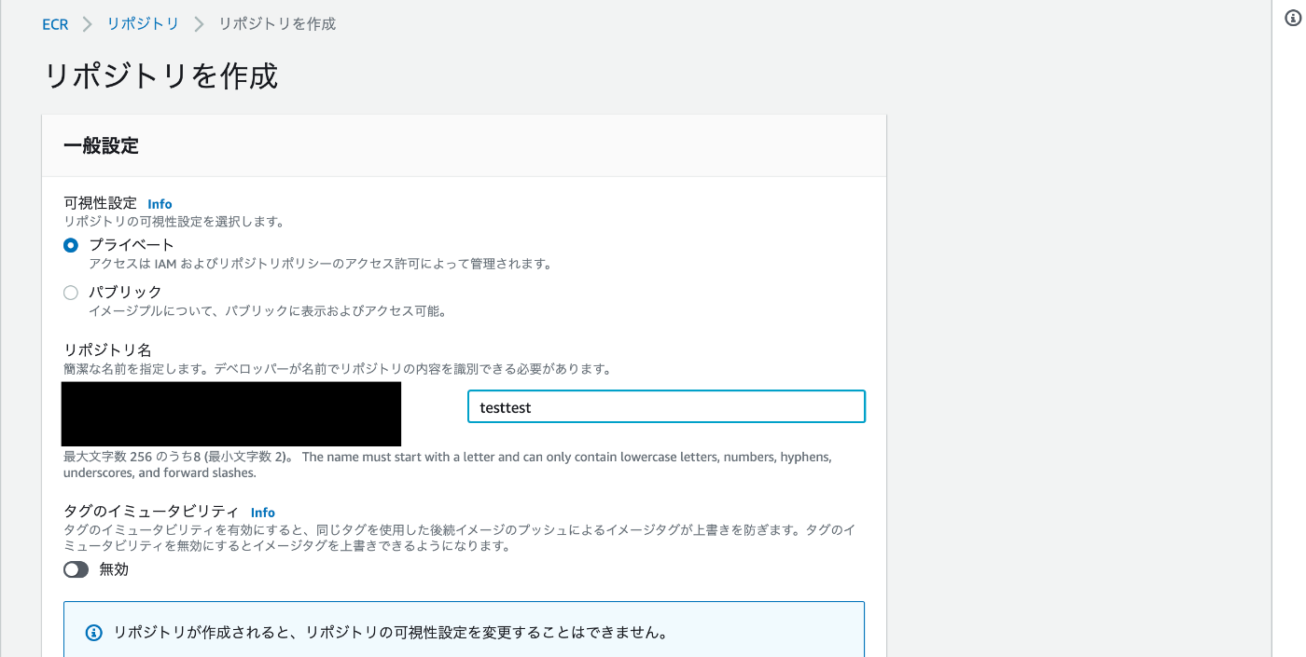Click the description イメージプルについて、パブリックに表示
This screenshot has width=1306, height=657.
click(268, 311)
